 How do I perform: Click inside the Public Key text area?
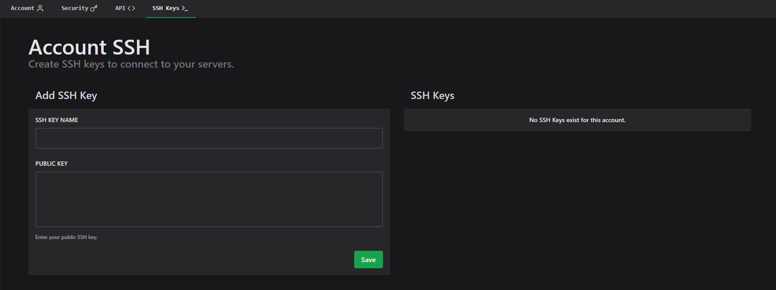(209, 199)
